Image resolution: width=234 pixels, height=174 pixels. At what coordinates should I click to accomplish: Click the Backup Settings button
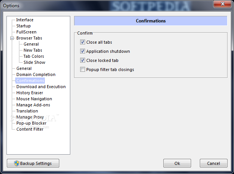click(x=33, y=163)
